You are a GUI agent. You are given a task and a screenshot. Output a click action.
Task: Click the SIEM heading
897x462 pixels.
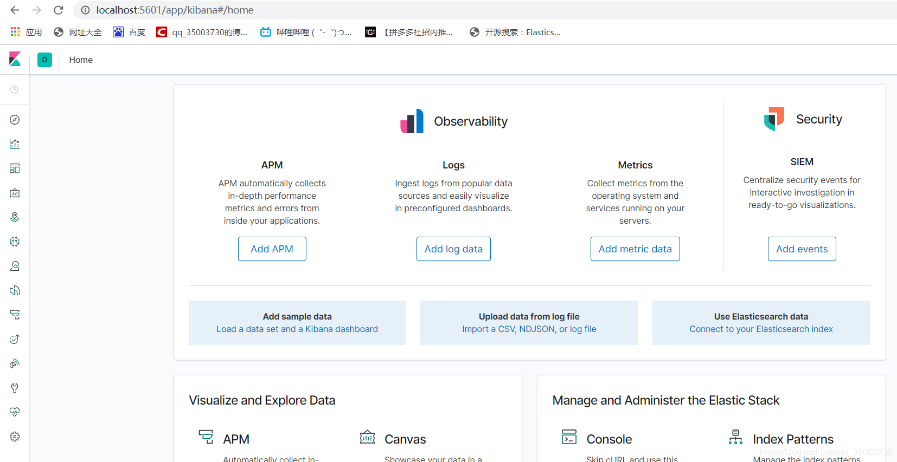pyautogui.click(x=802, y=162)
